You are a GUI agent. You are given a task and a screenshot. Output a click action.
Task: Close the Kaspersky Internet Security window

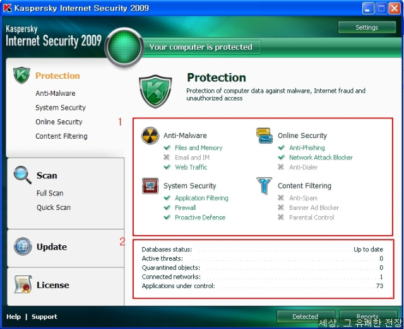click(395, 8)
